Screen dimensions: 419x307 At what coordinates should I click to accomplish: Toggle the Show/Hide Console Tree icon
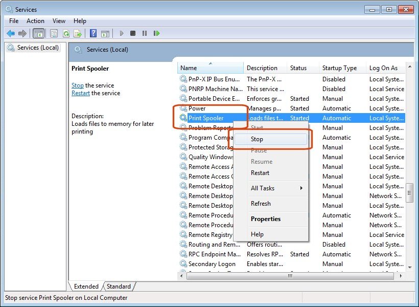click(x=38, y=33)
